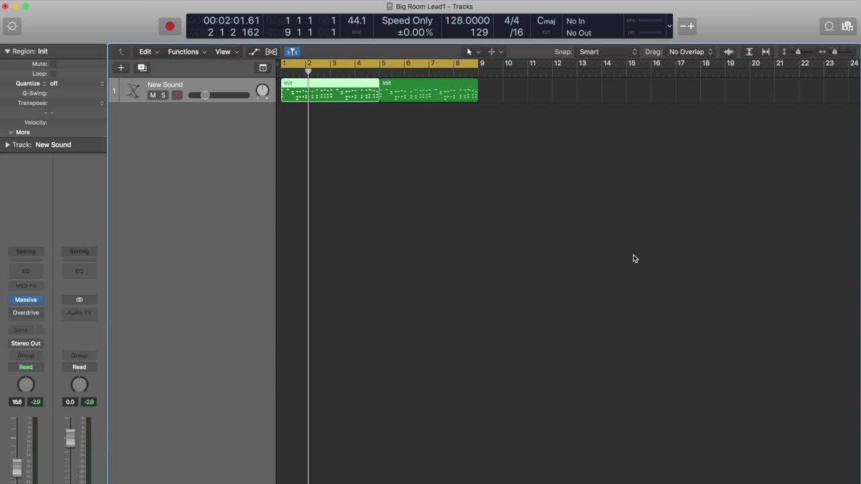The width and height of the screenshot is (861, 484).
Task: Click the waveform zoom icon
Action: click(x=728, y=52)
